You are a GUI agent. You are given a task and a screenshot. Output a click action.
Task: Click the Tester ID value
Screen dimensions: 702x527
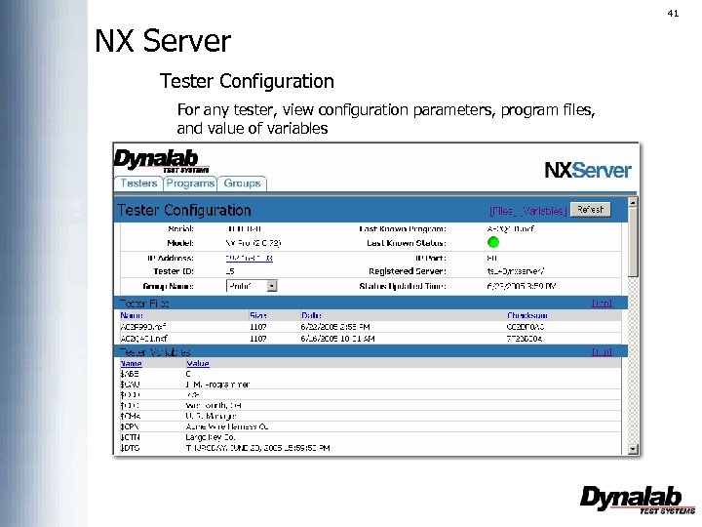click(230, 271)
